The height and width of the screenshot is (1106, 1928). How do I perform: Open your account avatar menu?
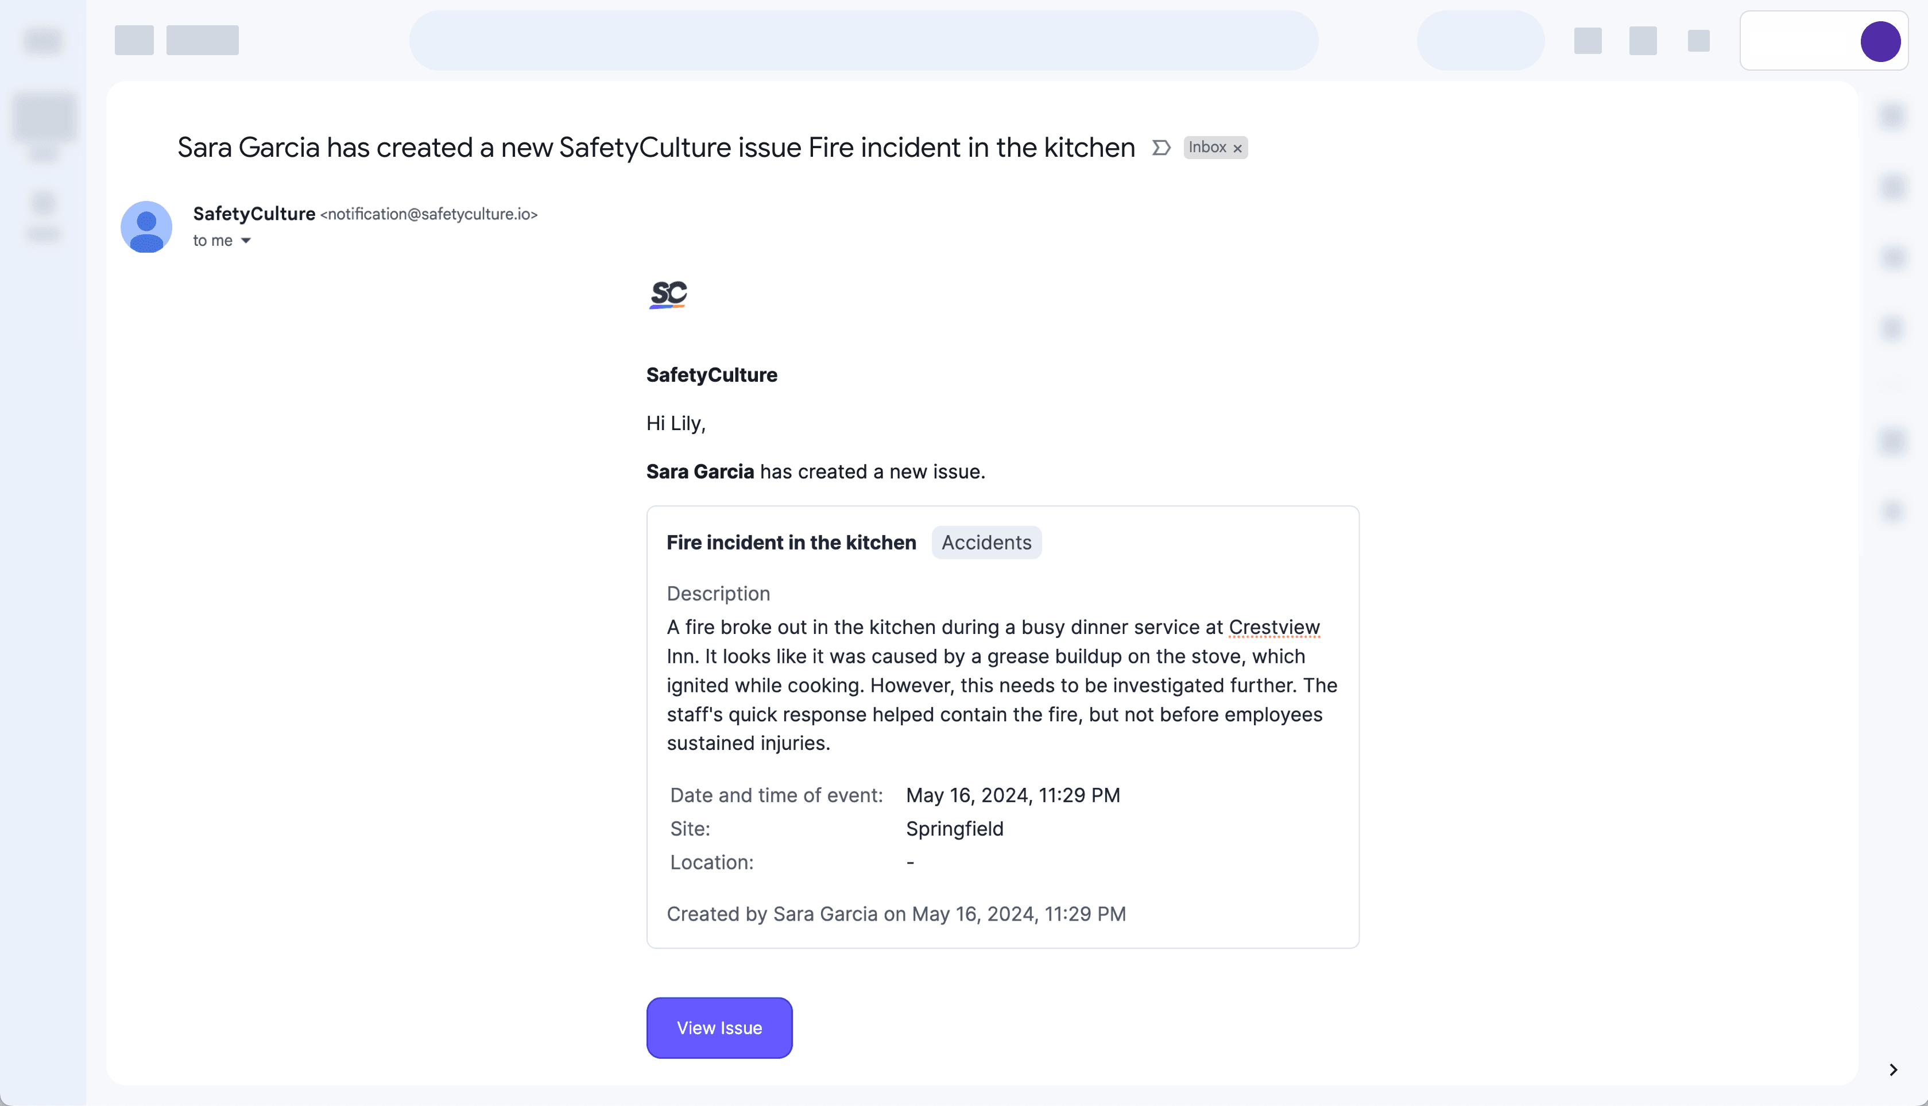coord(1881,41)
